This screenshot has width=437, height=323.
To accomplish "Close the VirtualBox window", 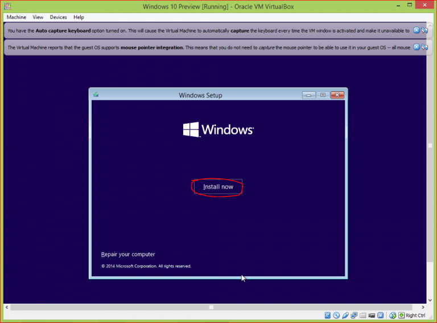I will (x=424, y=5).
